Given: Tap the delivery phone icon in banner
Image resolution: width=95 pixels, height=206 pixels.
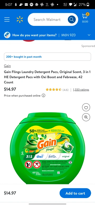Looking at the screenshot, I should (7, 35).
